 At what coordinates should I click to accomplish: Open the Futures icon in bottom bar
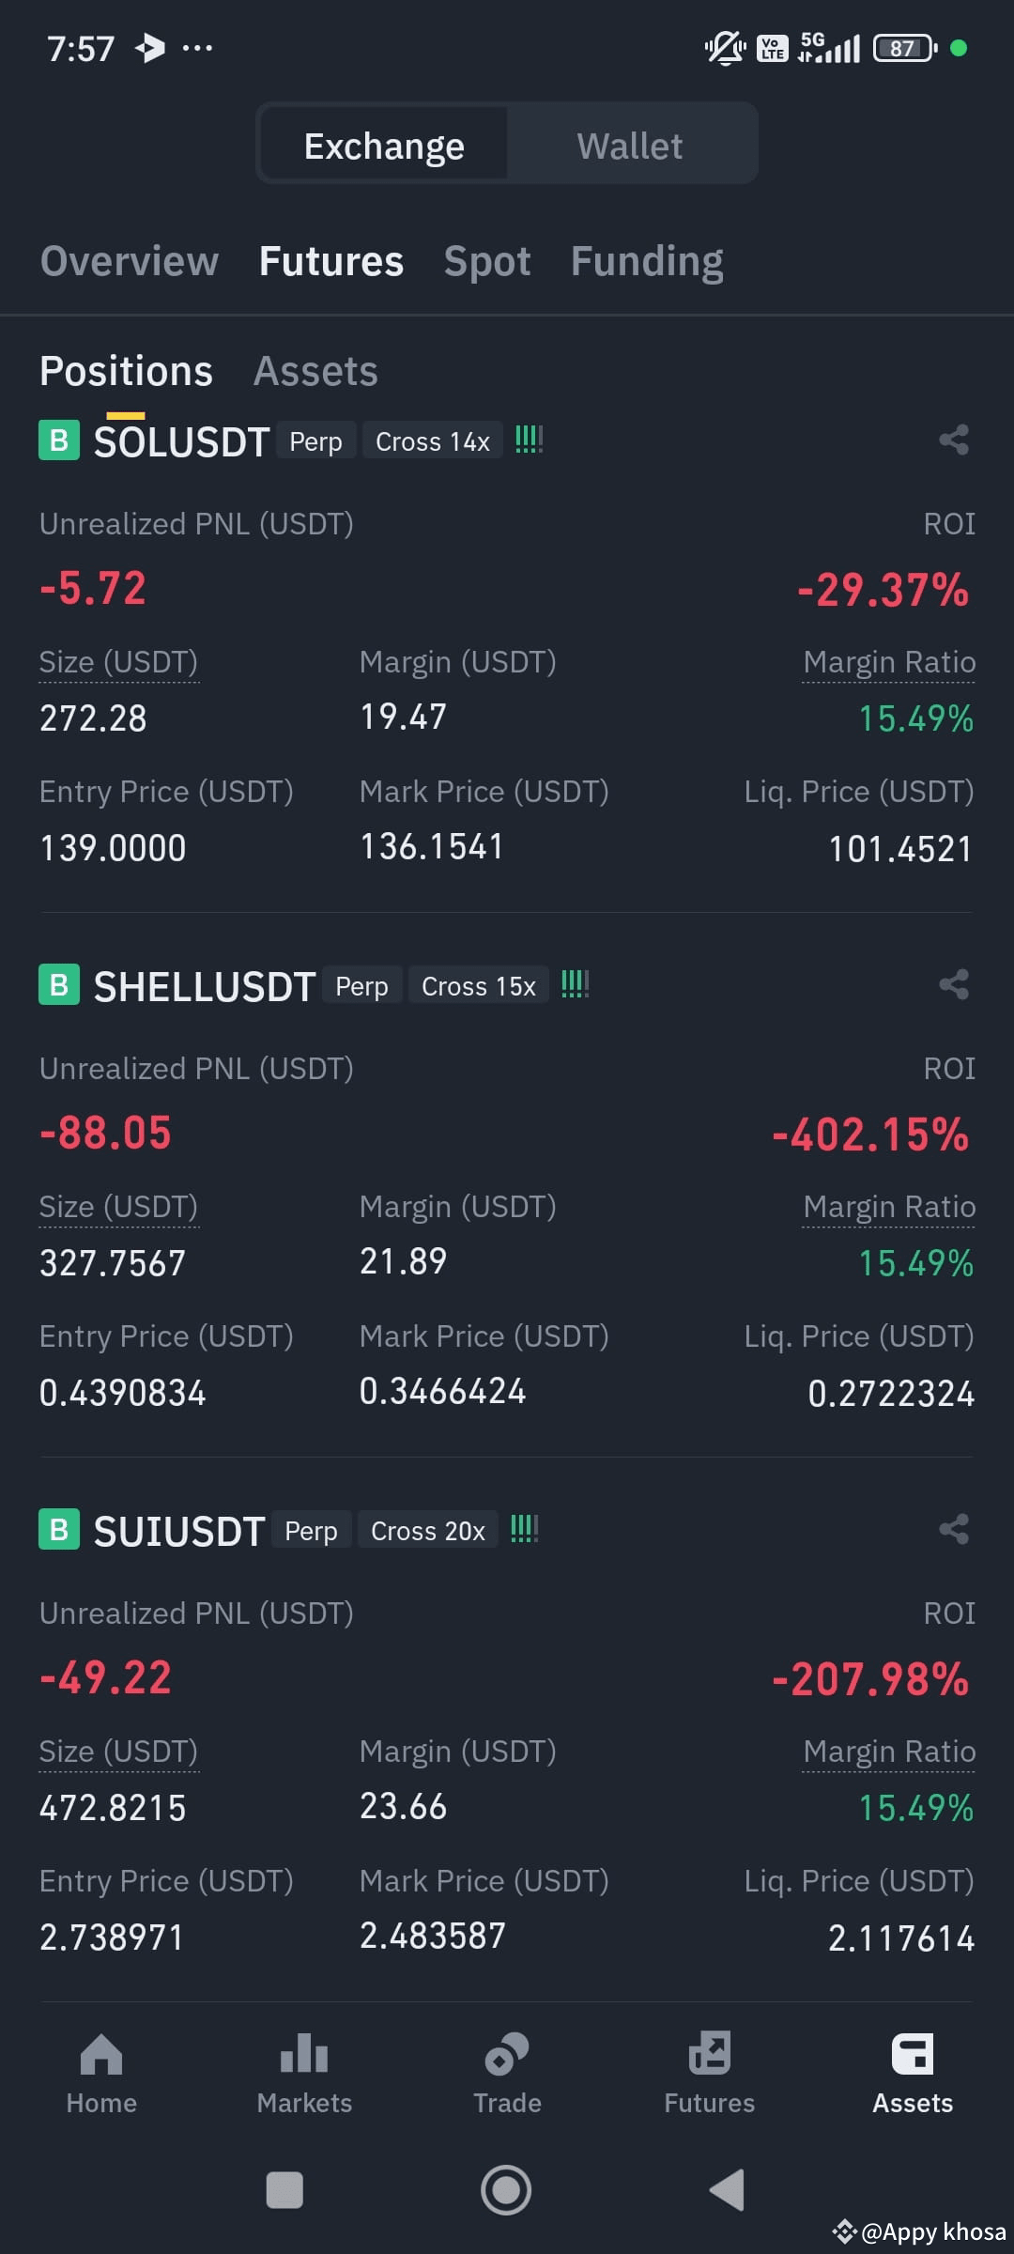click(x=710, y=2053)
